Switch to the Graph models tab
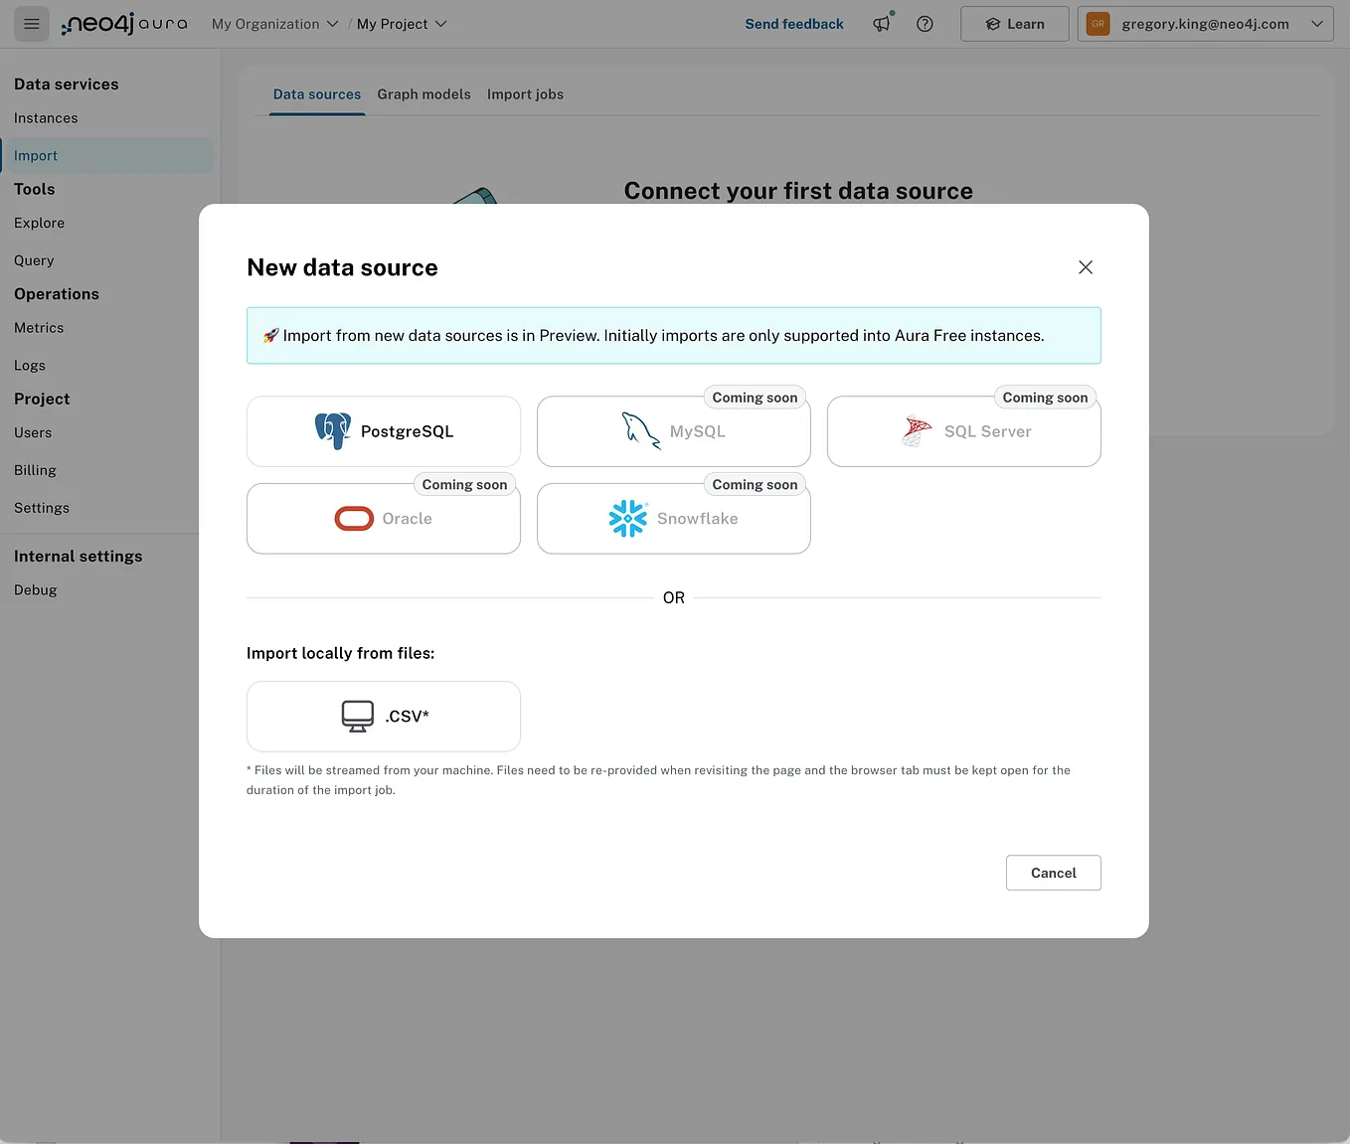 point(424,93)
